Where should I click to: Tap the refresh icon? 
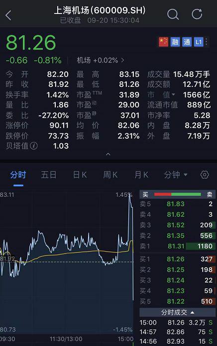pyautogui.click(x=197, y=14)
